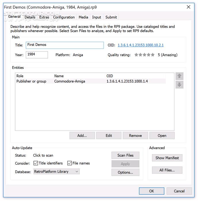
Task: Close the RP9 dialog window
Action: (189, 7)
